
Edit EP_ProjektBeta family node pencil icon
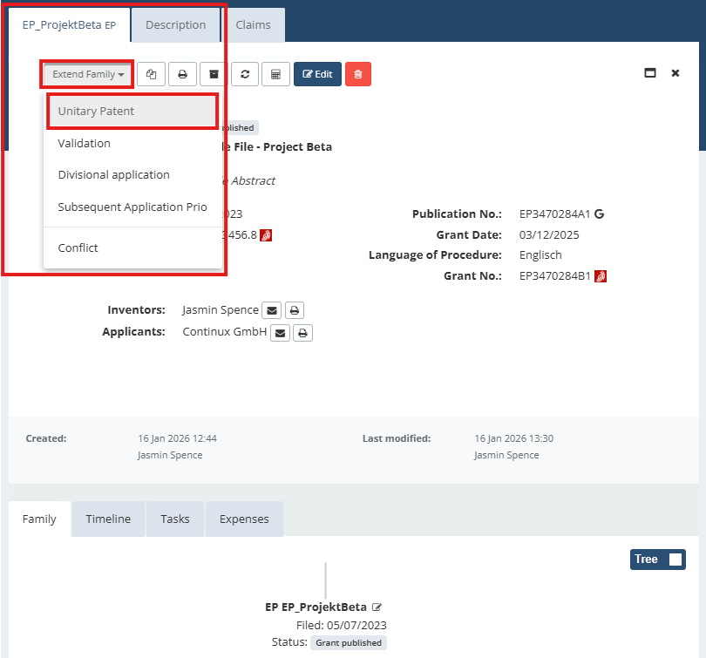(x=377, y=607)
